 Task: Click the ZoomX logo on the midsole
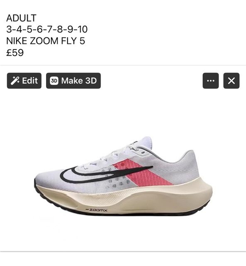(97, 210)
